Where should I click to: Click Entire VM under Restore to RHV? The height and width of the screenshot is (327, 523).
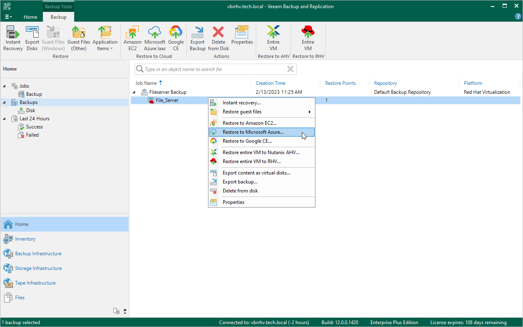tap(308, 38)
